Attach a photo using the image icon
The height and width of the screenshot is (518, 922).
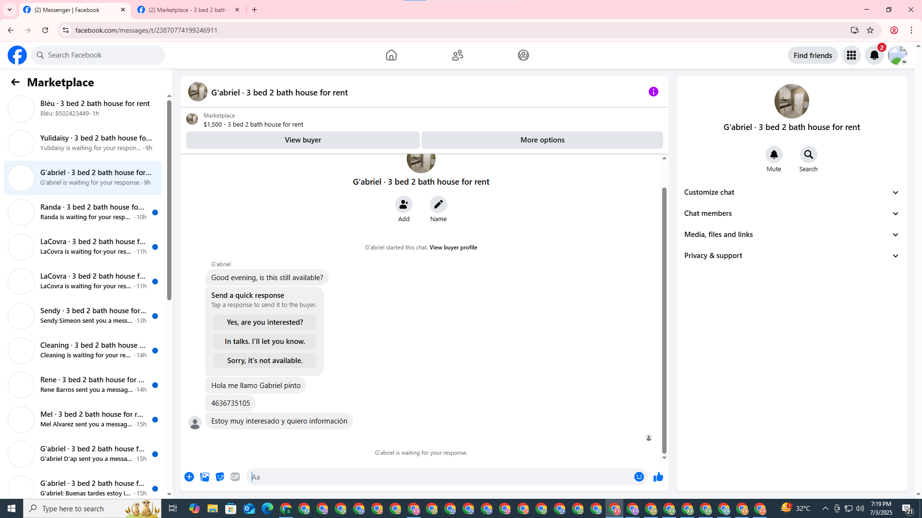tap(205, 477)
